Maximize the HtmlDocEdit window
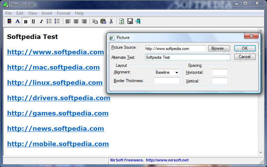This screenshot has height=167, width=267. point(245,3)
